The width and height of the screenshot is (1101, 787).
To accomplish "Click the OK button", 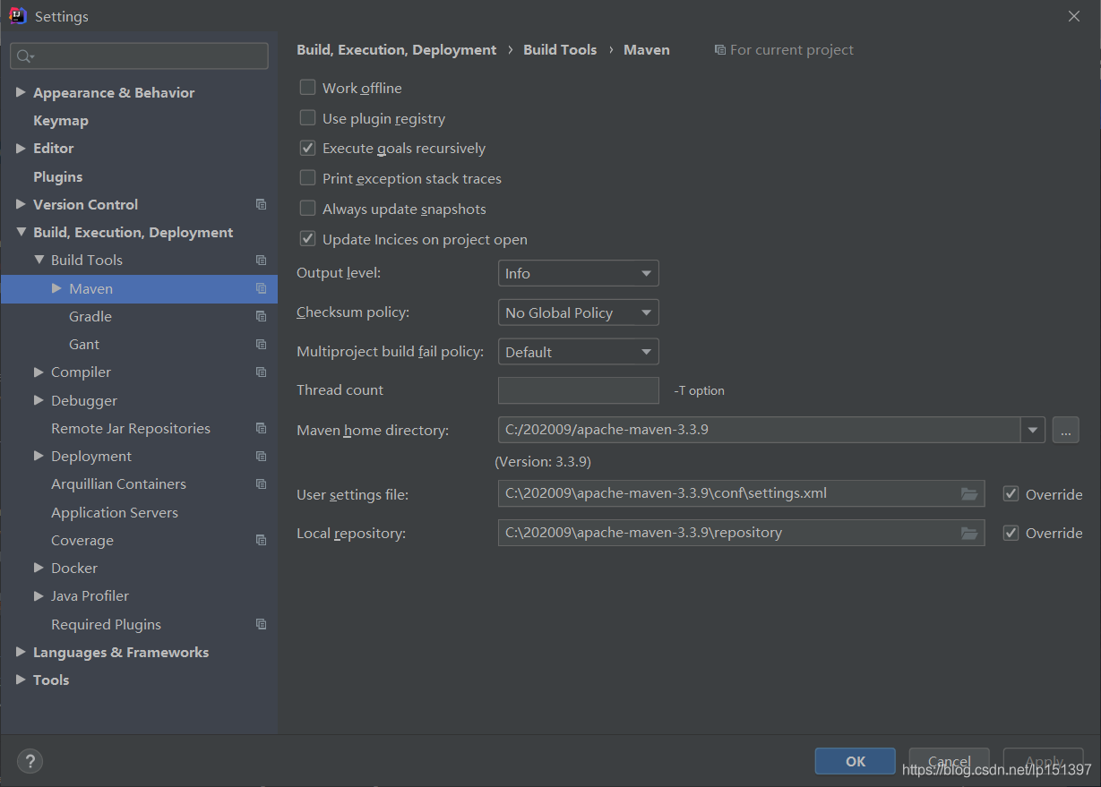I will coord(855,761).
